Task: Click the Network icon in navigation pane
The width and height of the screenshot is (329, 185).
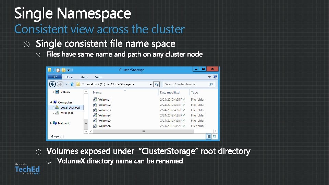Action: point(55,123)
